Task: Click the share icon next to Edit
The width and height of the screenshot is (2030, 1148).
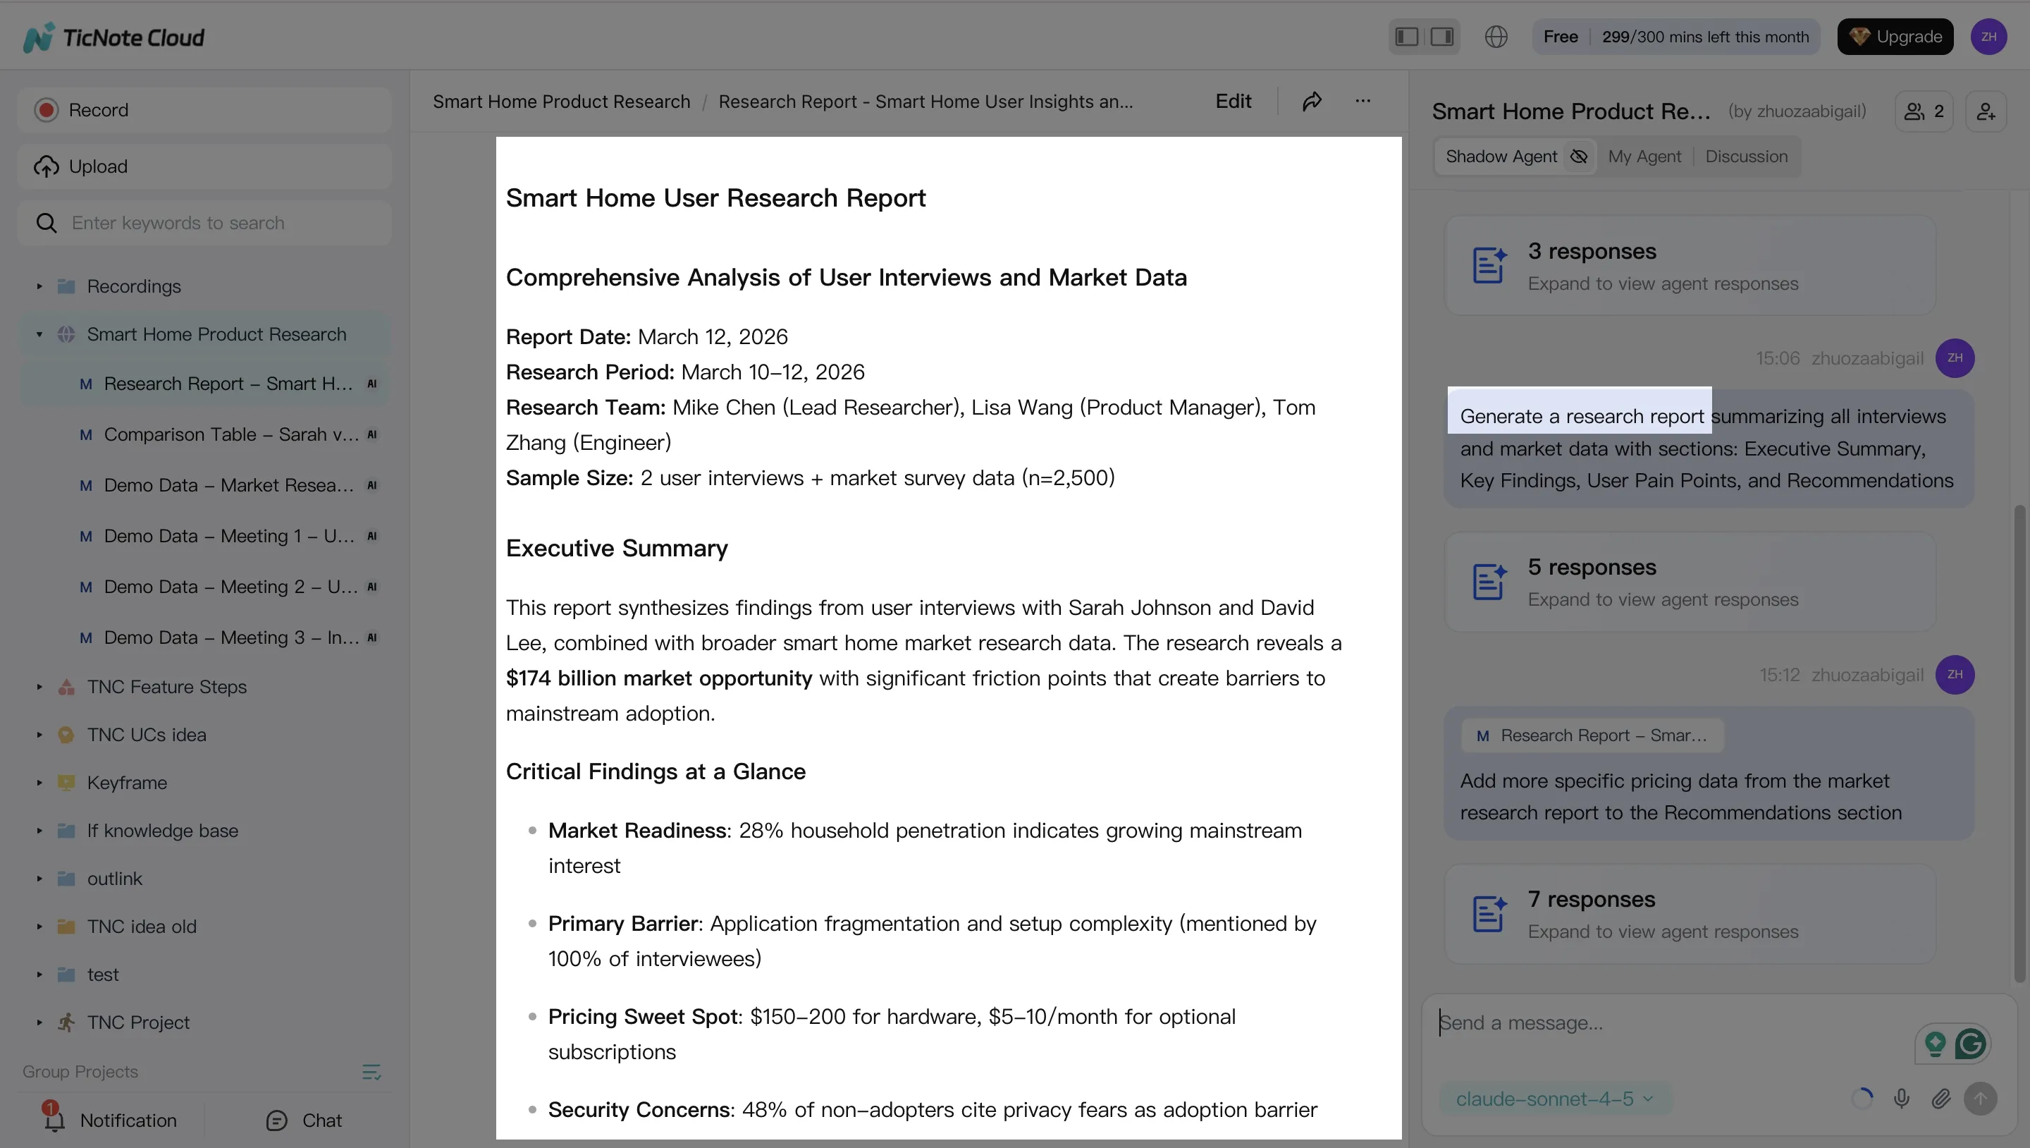Action: point(1312,101)
